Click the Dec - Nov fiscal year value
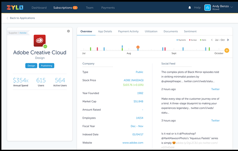 pyautogui.click(x=137, y=126)
